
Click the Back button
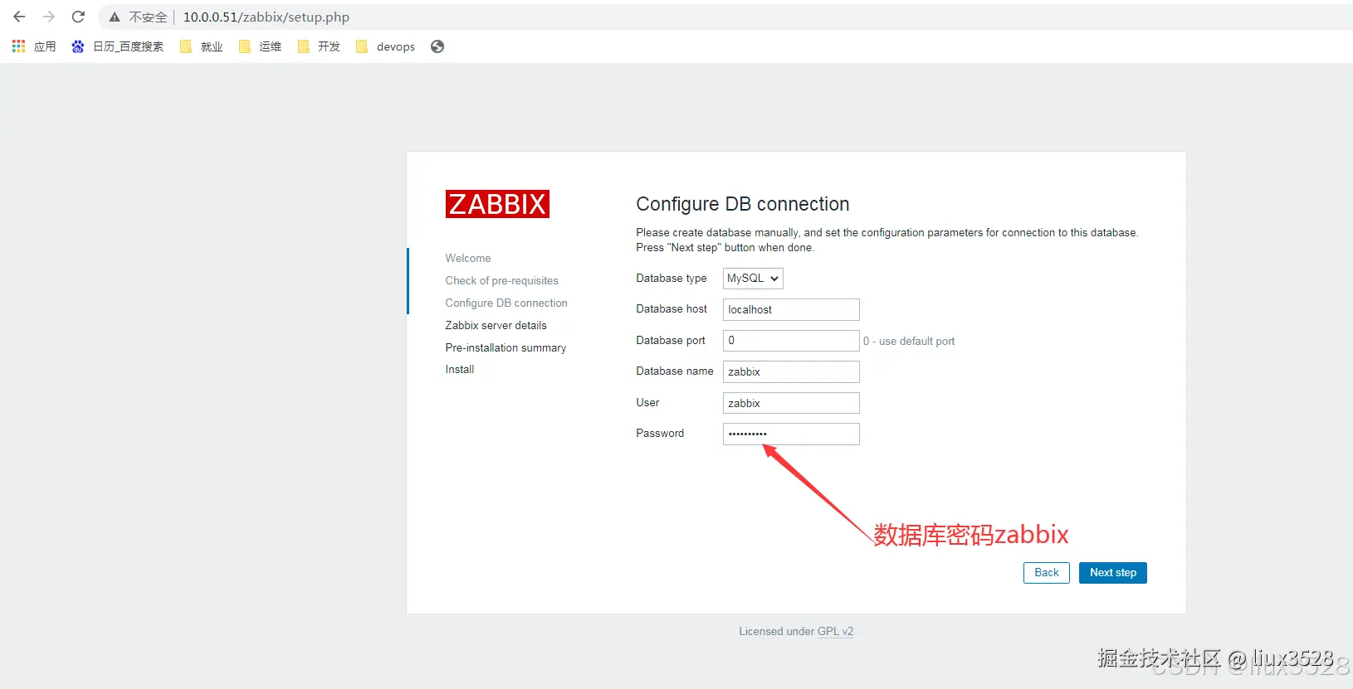[1047, 573]
